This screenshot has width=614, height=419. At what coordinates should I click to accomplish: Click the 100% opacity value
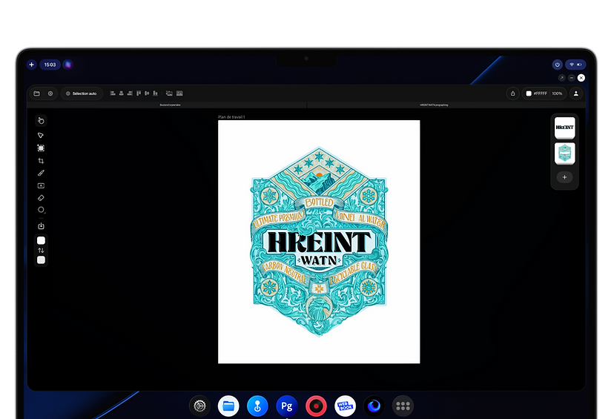pyautogui.click(x=557, y=93)
